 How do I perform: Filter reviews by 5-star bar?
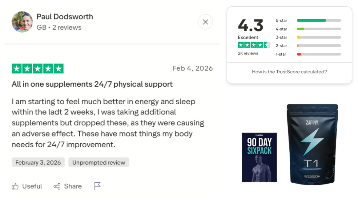click(319, 20)
